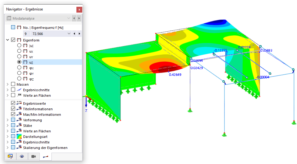The width and height of the screenshot is (297, 164).
Task: Click result value -0.12355 in the model
Action: coord(220,50)
